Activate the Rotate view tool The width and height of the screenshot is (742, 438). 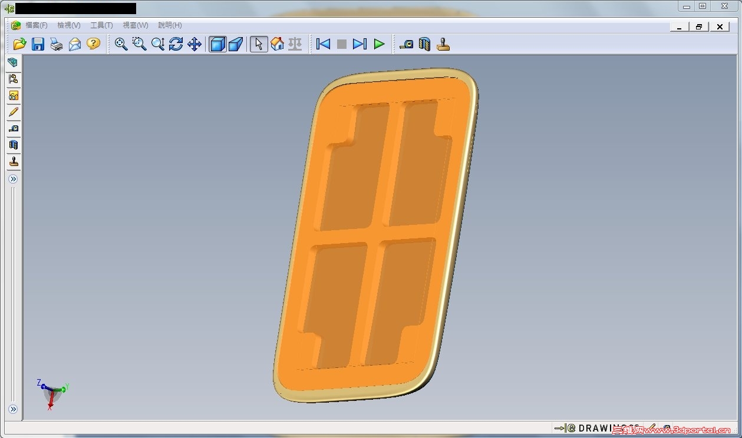click(x=176, y=44)
